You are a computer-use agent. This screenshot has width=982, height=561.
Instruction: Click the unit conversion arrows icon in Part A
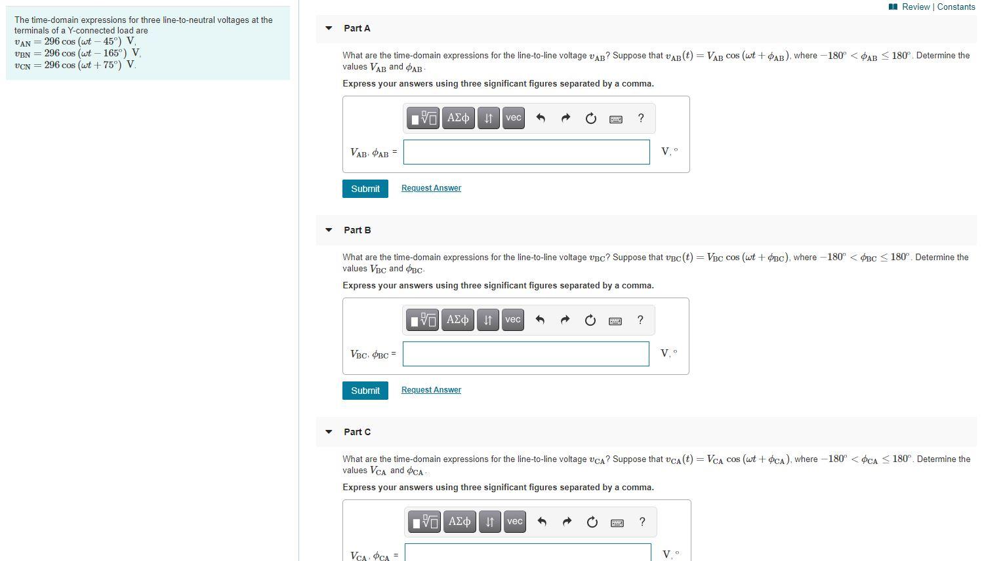point(488,118)
